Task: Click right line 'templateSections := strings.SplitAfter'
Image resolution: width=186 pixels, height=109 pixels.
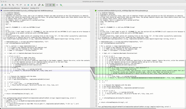Action: click(122, 42)
